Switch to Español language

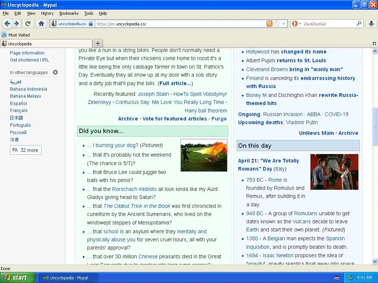[18, 103]
